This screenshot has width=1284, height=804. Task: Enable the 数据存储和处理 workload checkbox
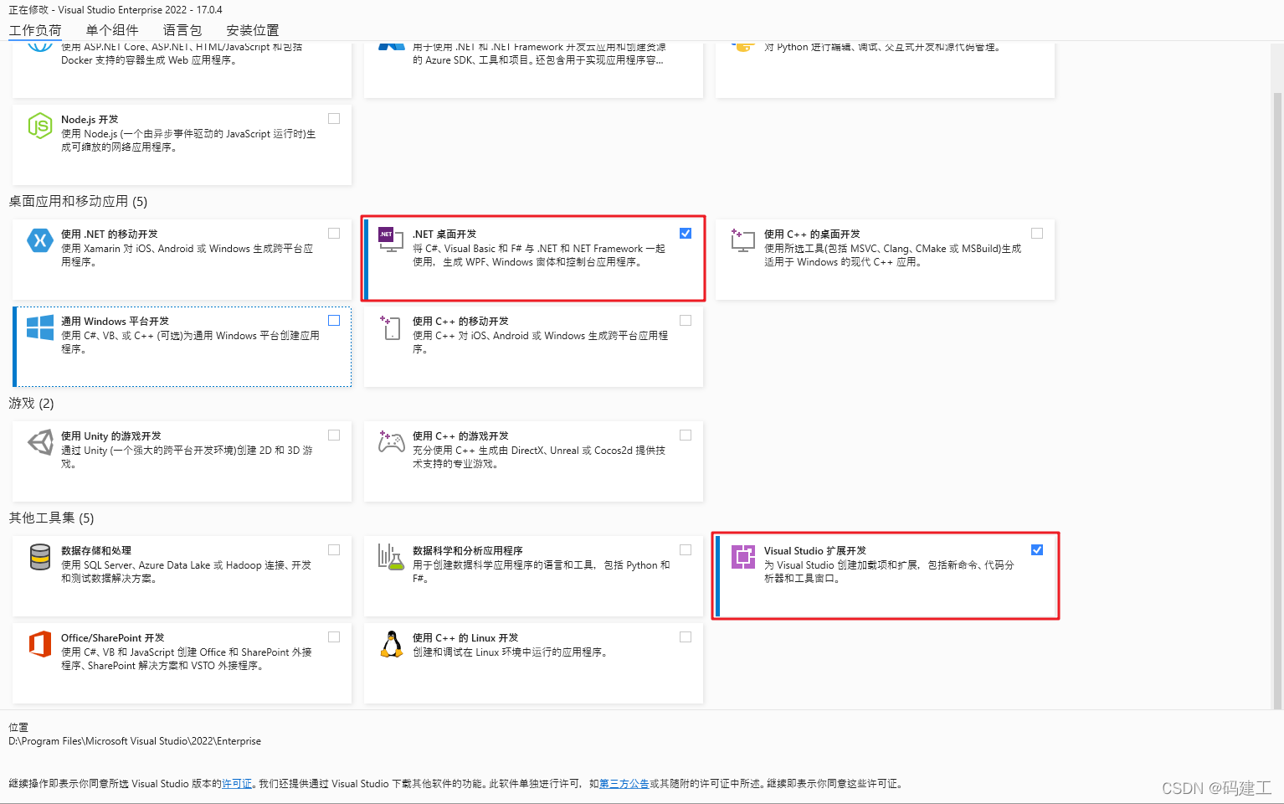tap(334, 550)
